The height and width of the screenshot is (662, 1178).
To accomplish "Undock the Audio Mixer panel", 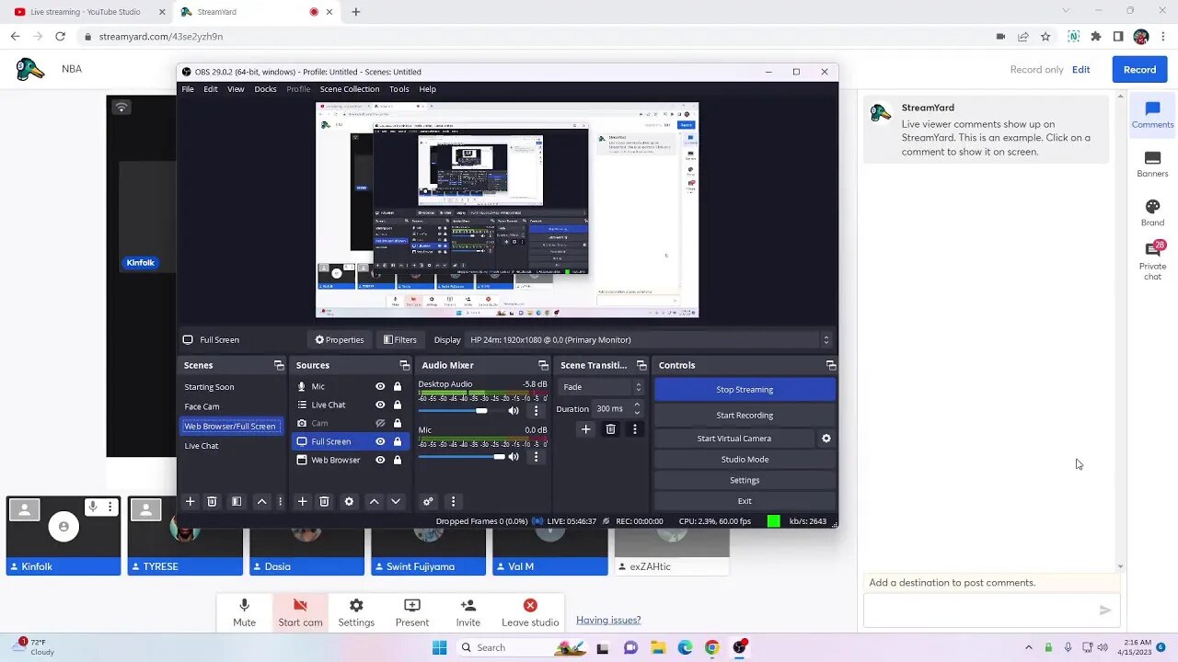I will [543, 365].
